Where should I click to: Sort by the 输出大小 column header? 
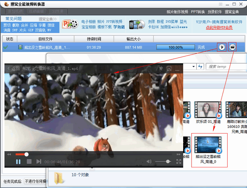[x=133, y=39]
